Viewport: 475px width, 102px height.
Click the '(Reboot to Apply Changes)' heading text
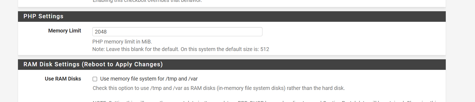(122, 64)
